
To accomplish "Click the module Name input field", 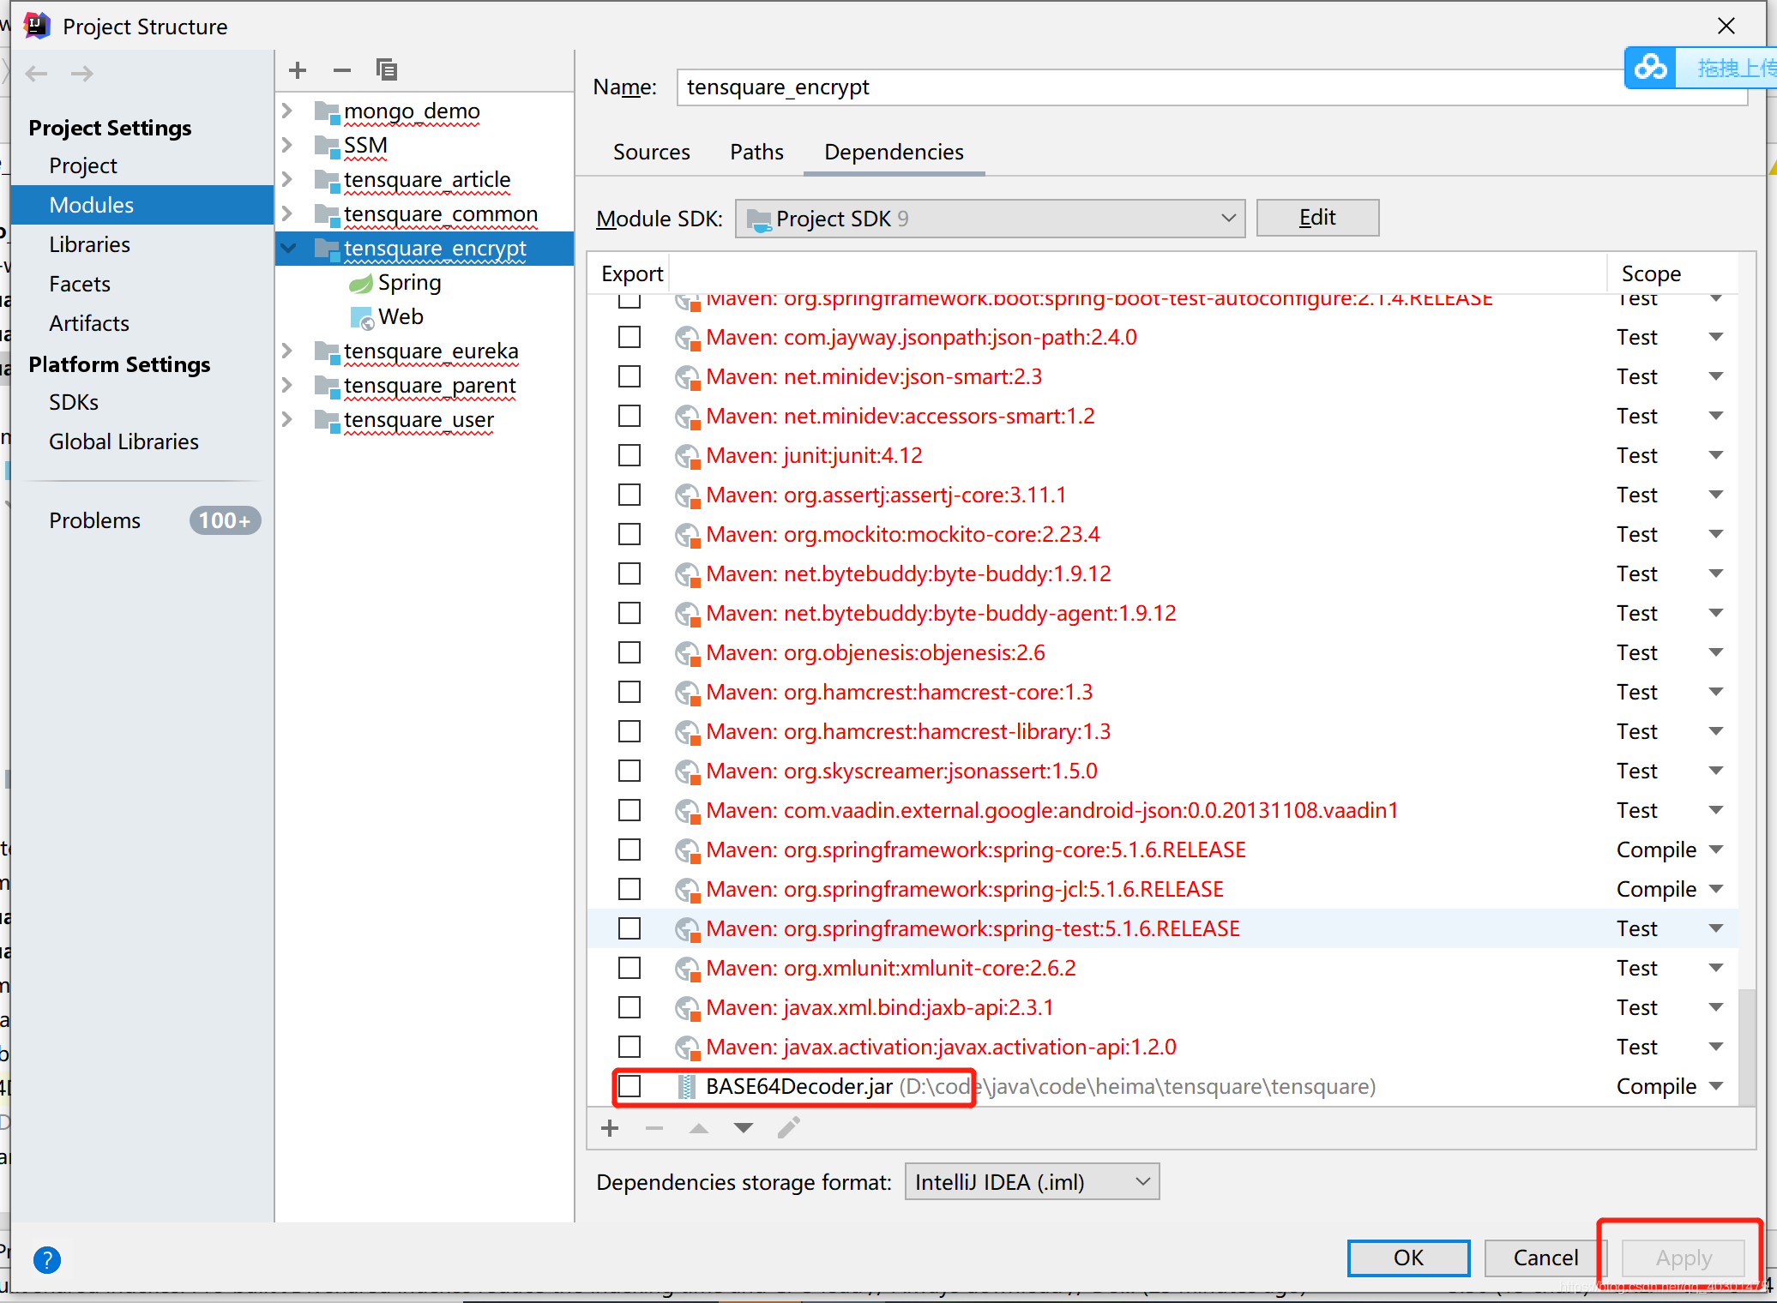I will point(1029,87).
